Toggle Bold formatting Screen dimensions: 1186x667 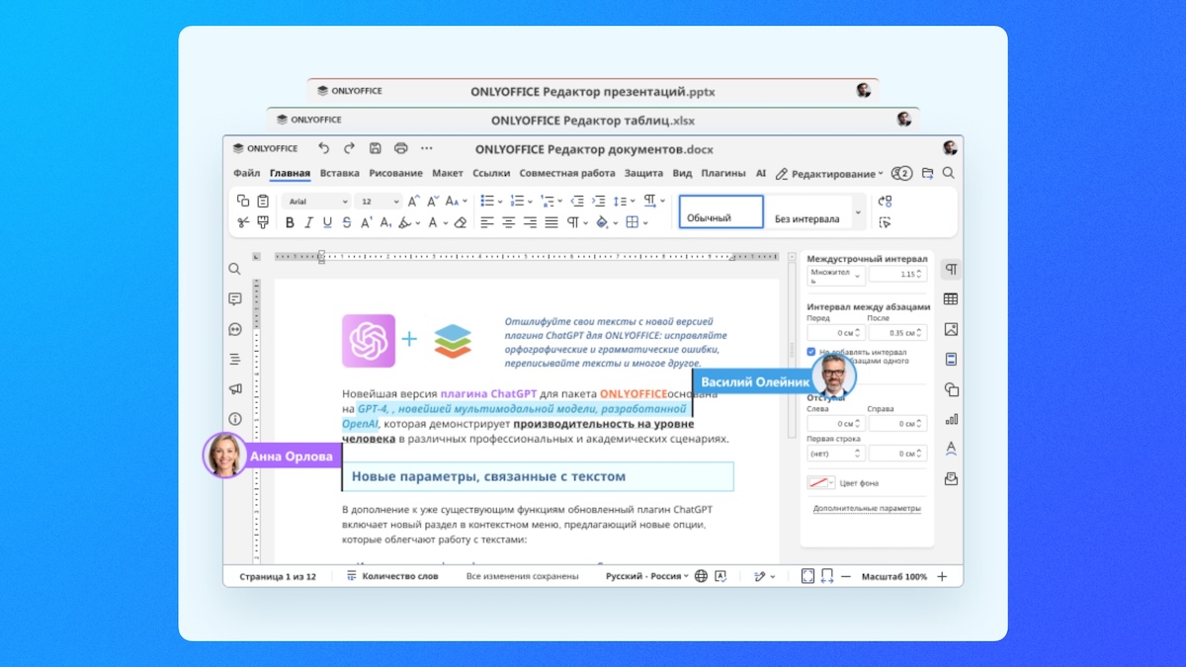290,222
